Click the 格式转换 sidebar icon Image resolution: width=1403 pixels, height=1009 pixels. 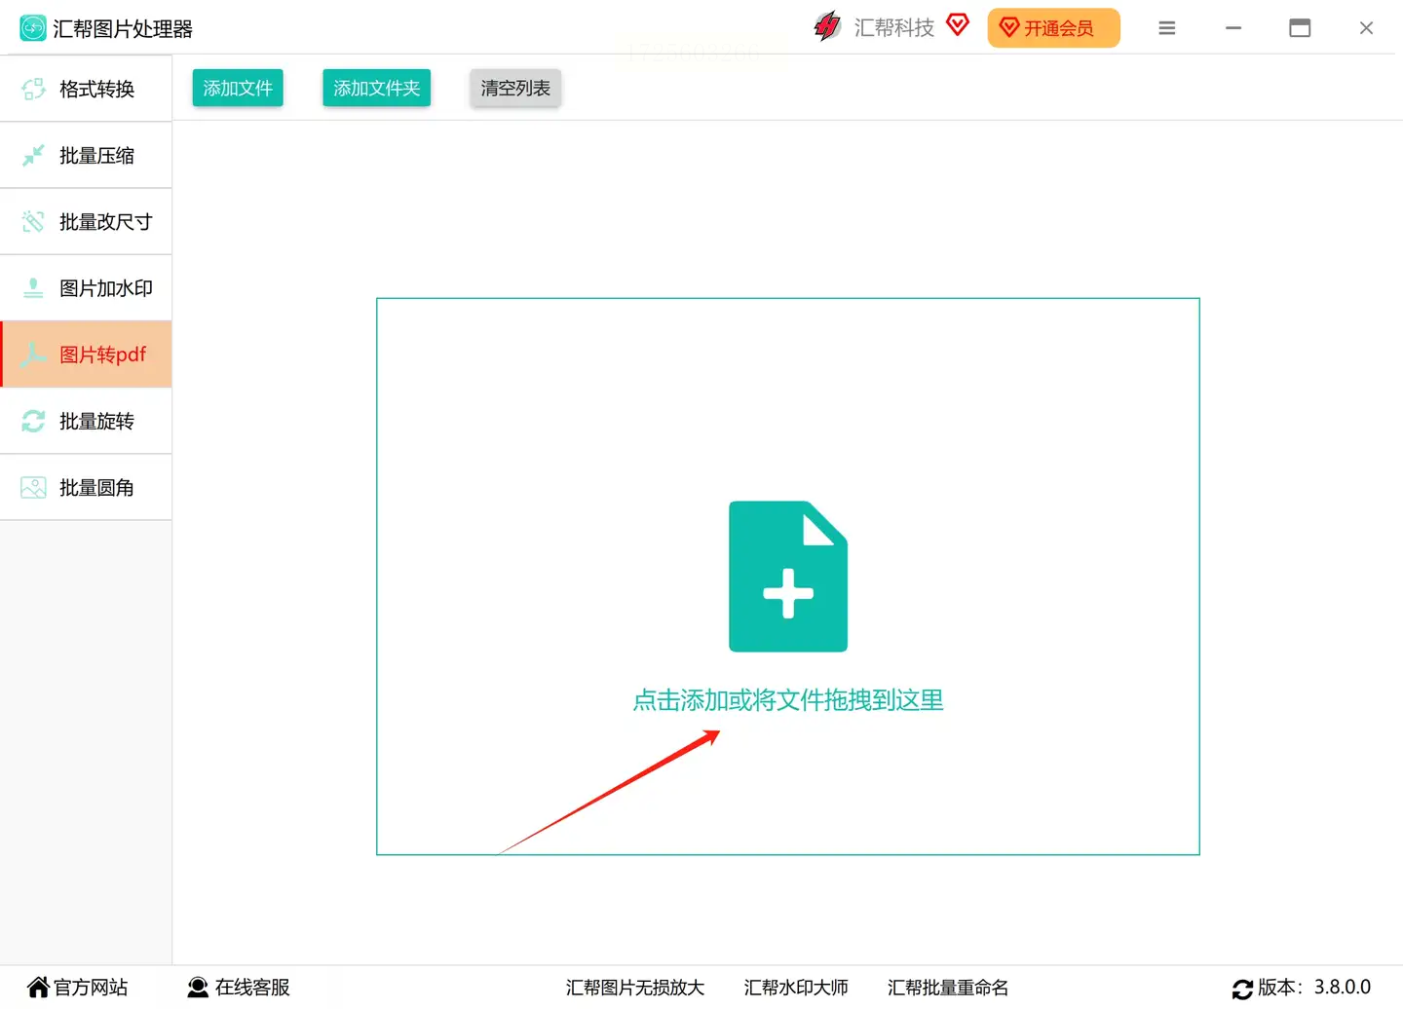pos(33,89)
